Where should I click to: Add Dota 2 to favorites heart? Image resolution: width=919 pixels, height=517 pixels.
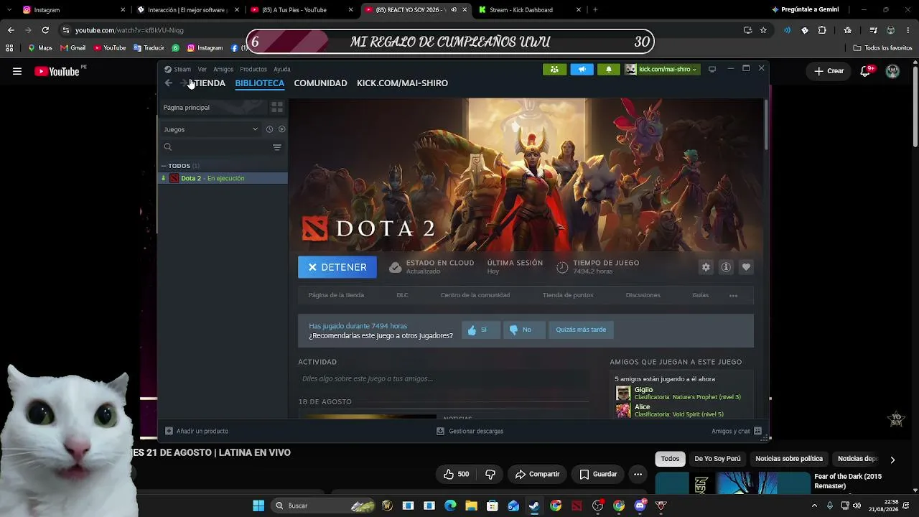point(746,267)
